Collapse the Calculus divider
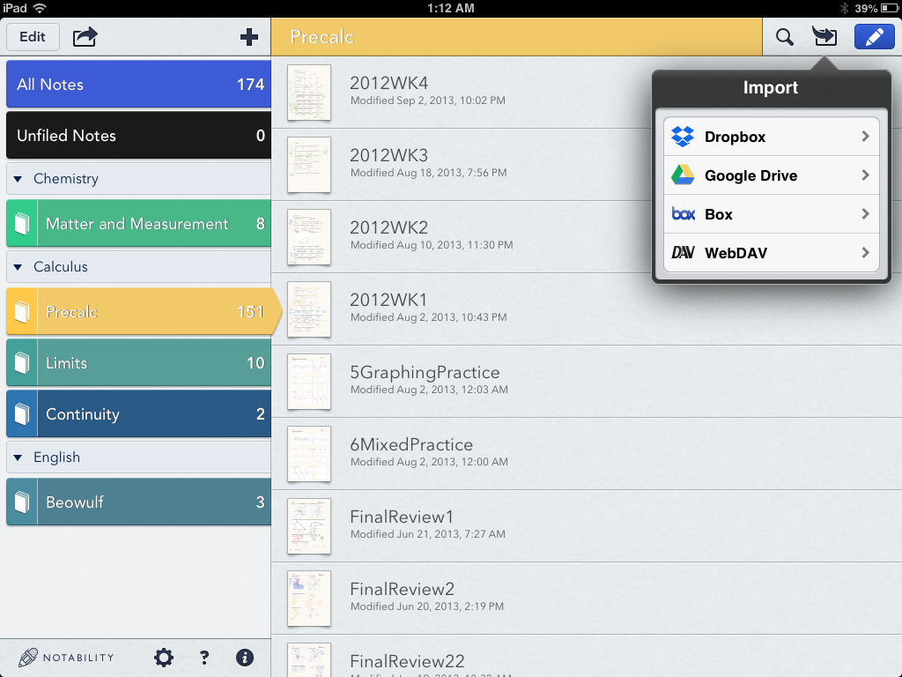 pos(18,267)
